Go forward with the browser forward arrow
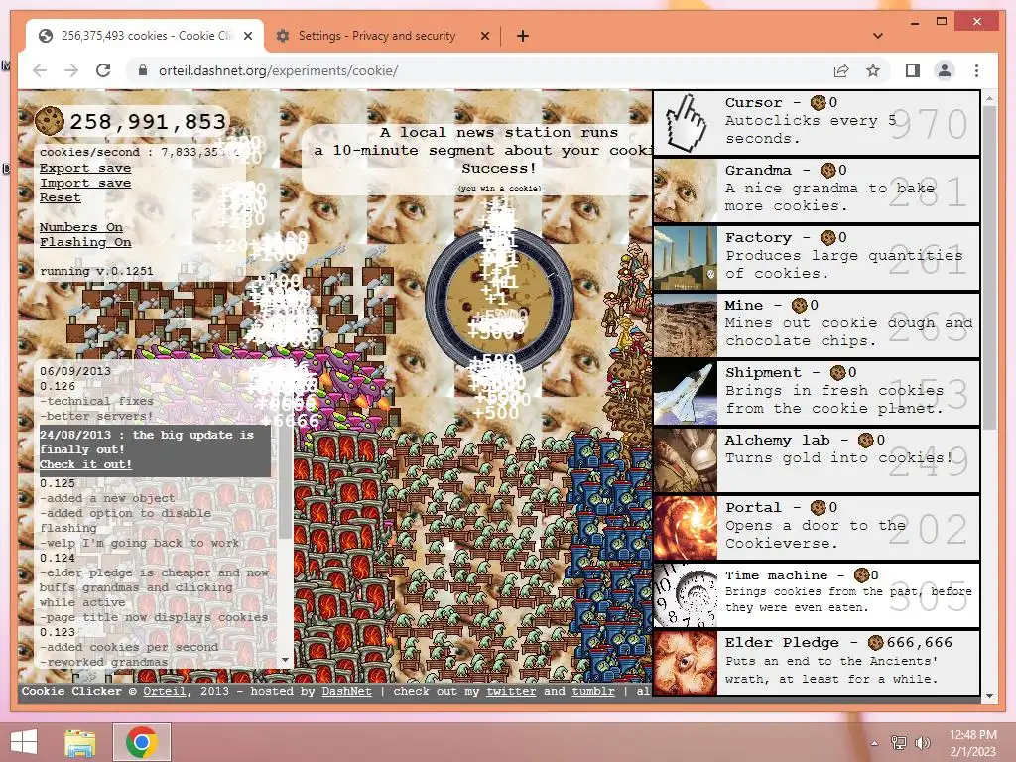 coord(71,70)
